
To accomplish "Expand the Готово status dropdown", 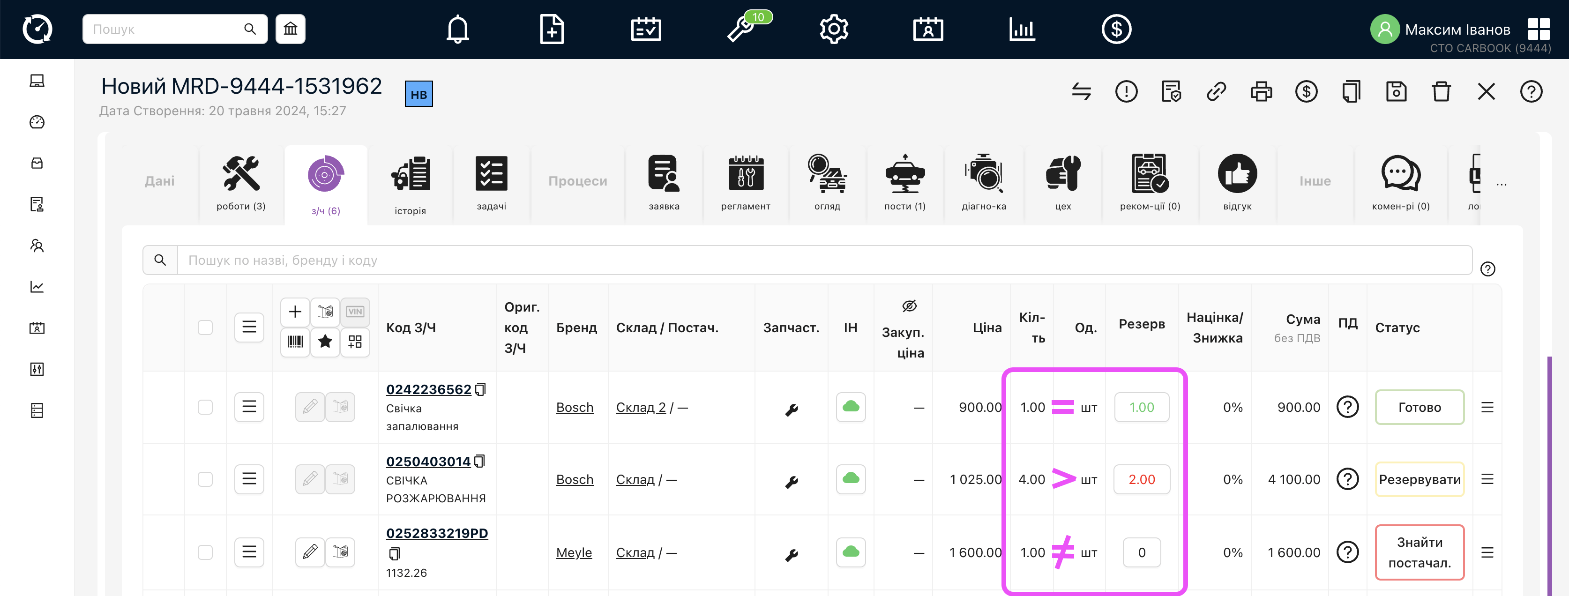I will click(1419, 407).
